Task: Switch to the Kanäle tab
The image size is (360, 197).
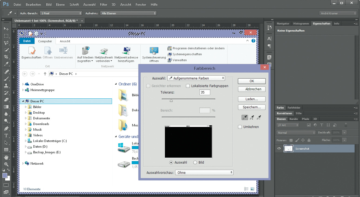Action: tap(293, 119)
